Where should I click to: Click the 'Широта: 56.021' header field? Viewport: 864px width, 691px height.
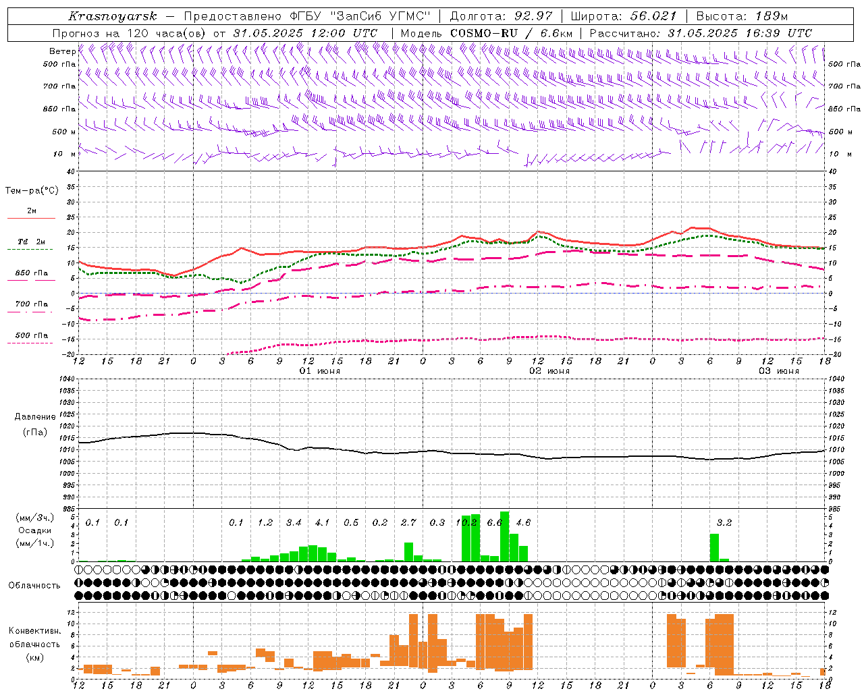(623, 16)
